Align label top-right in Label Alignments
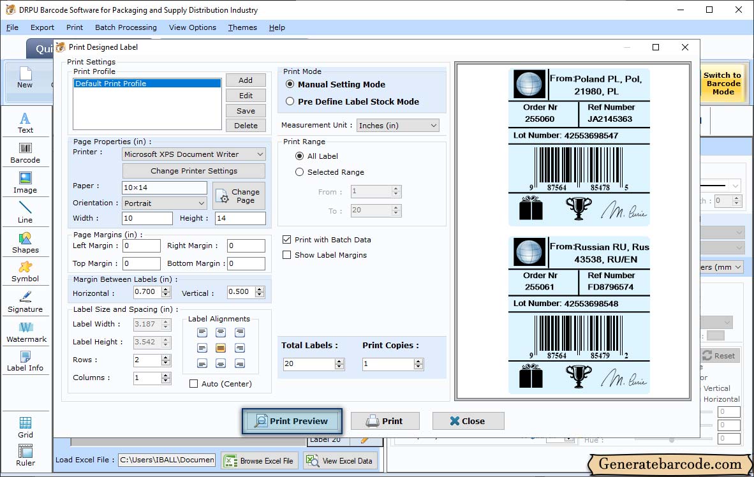This screenshot has height=477, width=754. click(x=239, y=332)
